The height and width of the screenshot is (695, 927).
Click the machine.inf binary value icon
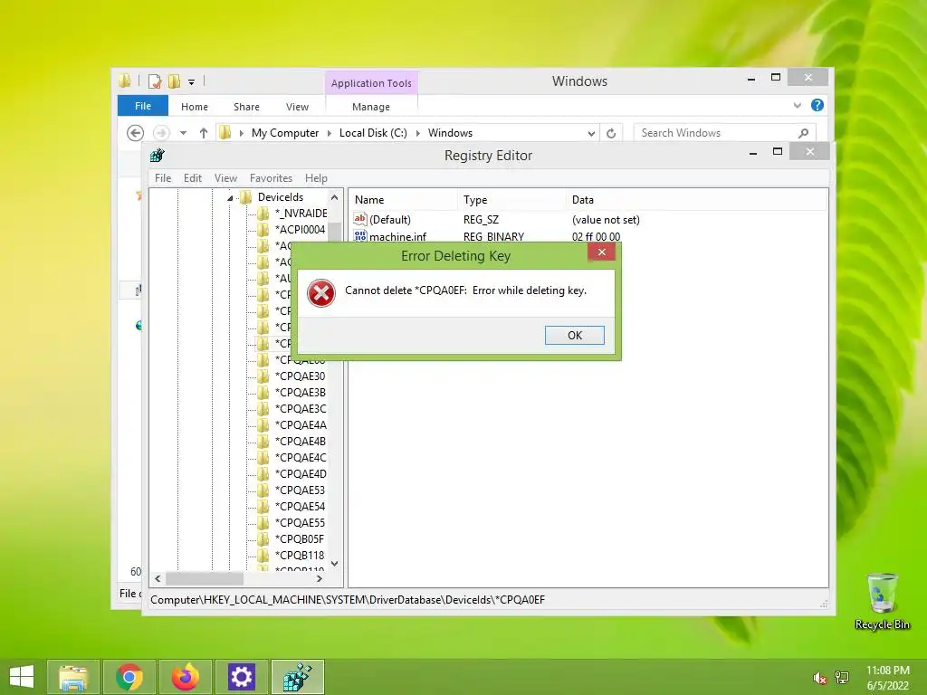click(360, 236)
